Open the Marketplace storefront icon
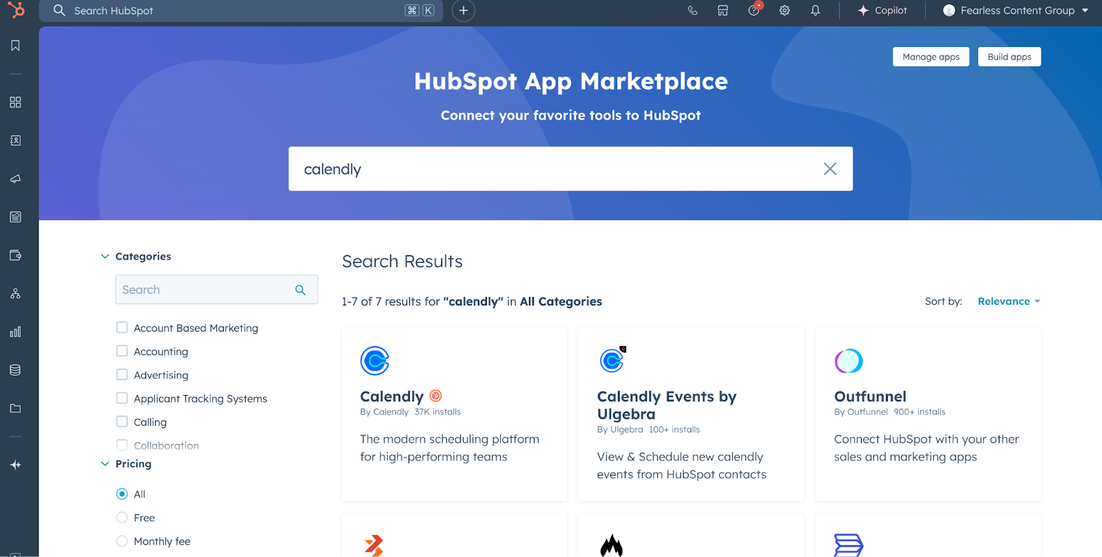The height and width of the screenshot is (557, 1102). point(722,10)
